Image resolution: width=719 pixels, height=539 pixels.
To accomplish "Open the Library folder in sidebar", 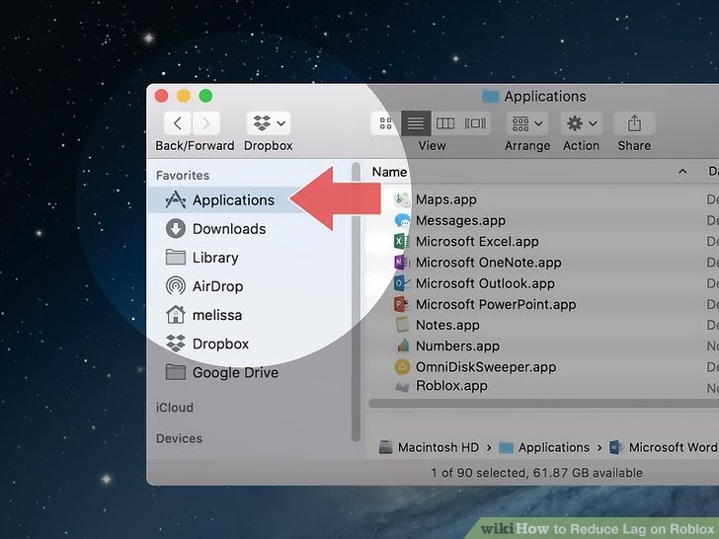I will pyautogui.click(x=215, y=258).
